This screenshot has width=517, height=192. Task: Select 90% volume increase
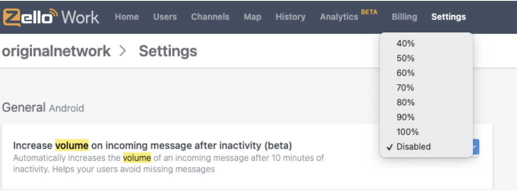[426, 117]
